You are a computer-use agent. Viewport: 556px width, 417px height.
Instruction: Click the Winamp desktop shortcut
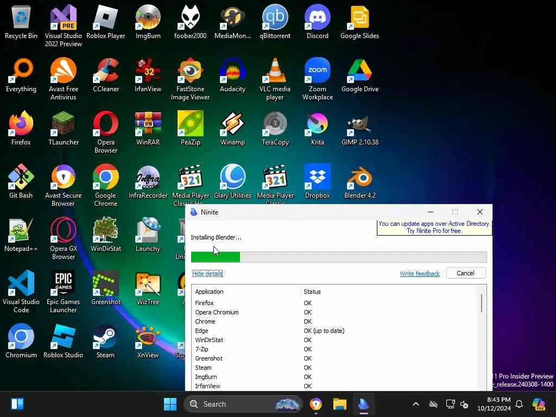tap(232, 128)
